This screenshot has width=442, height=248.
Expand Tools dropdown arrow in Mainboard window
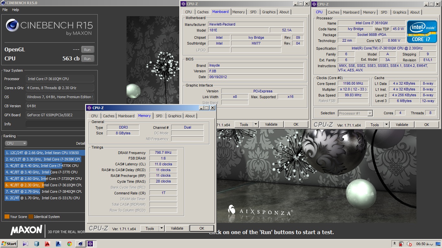(256, 124)
